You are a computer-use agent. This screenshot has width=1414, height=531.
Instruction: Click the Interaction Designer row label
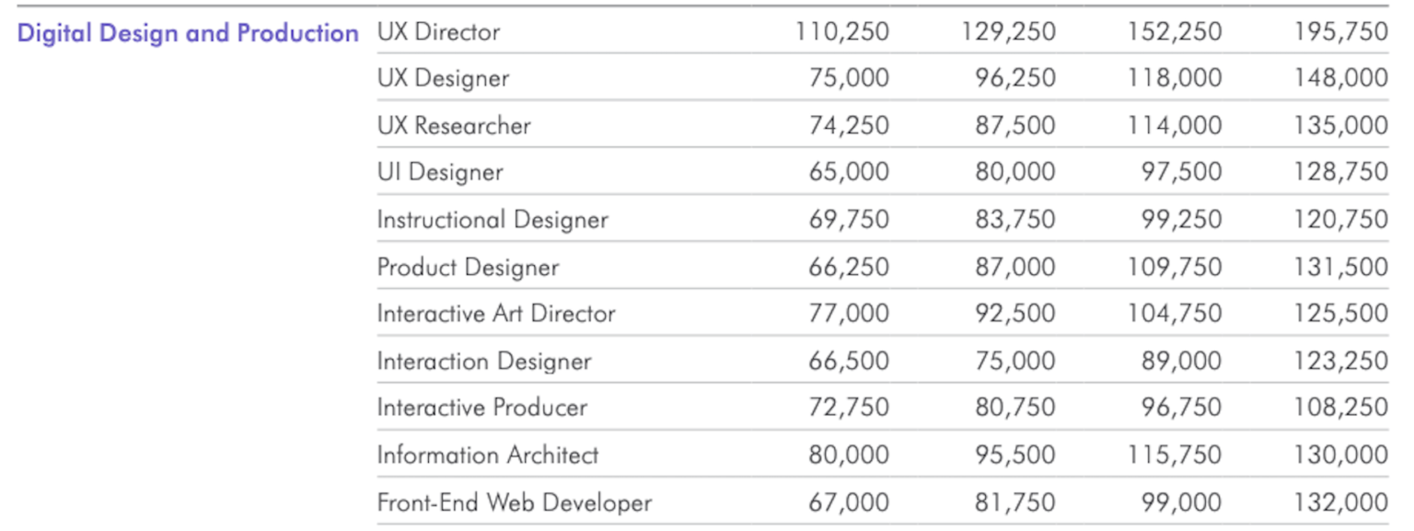point(484,361)
